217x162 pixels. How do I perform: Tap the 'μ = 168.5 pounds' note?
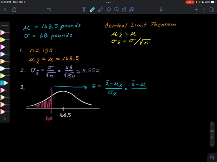[x=52, y=27]
